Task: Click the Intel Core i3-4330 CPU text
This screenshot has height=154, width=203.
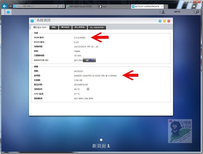Action: [95, 76]
